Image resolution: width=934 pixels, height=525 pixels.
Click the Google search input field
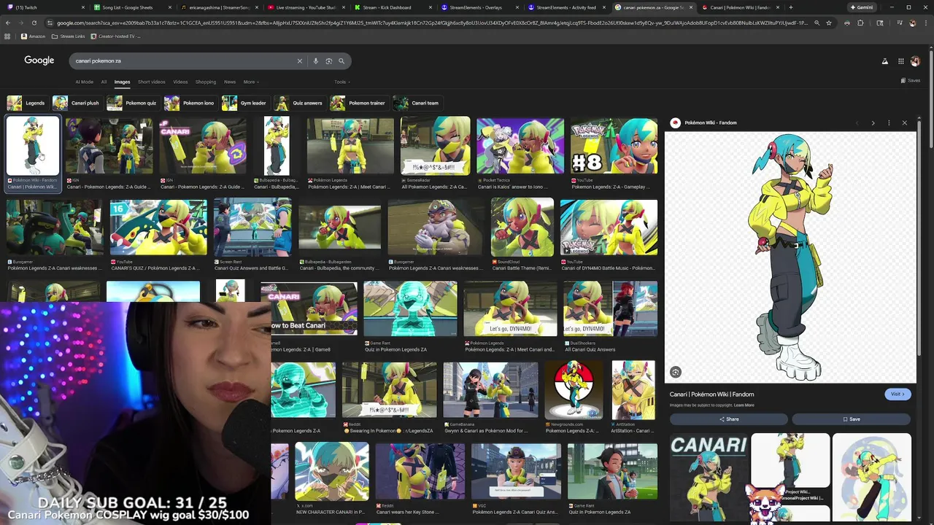(x=182, y=61)
